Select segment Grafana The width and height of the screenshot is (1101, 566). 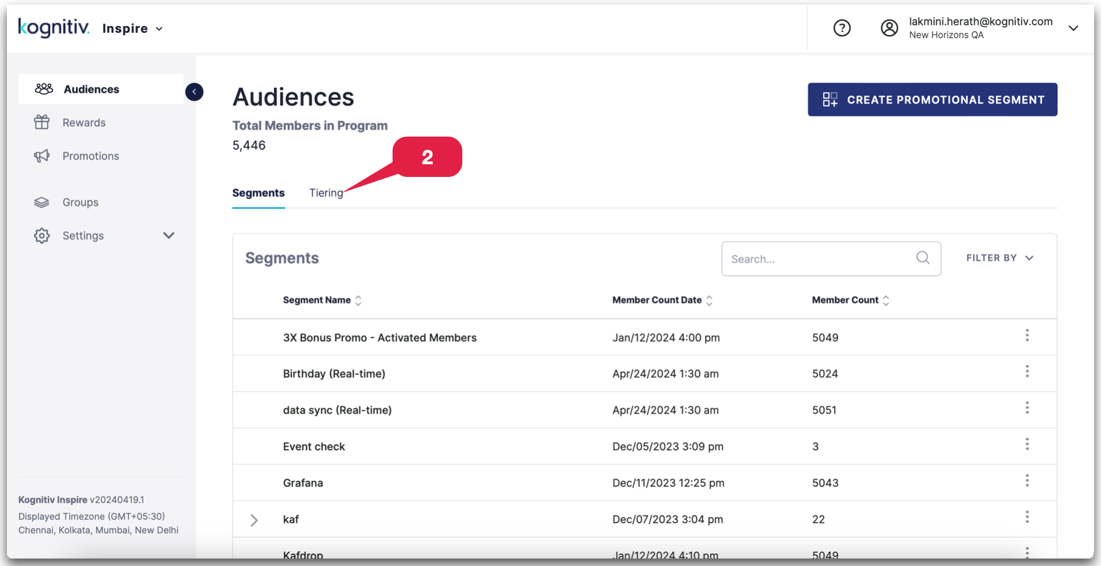pos(303,483)
